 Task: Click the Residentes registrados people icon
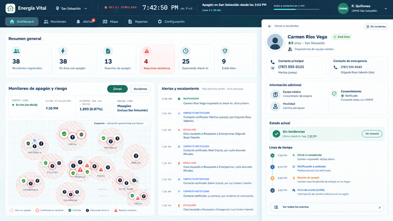click(16, 51)
